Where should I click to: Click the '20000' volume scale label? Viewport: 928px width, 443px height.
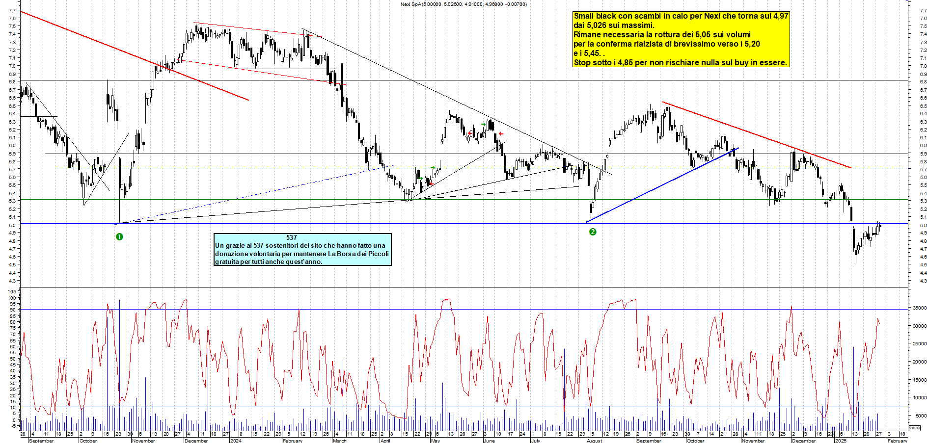920,362
